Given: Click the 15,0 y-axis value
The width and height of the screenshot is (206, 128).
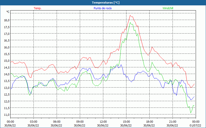Looking at the screenshot, I should 7,61.
